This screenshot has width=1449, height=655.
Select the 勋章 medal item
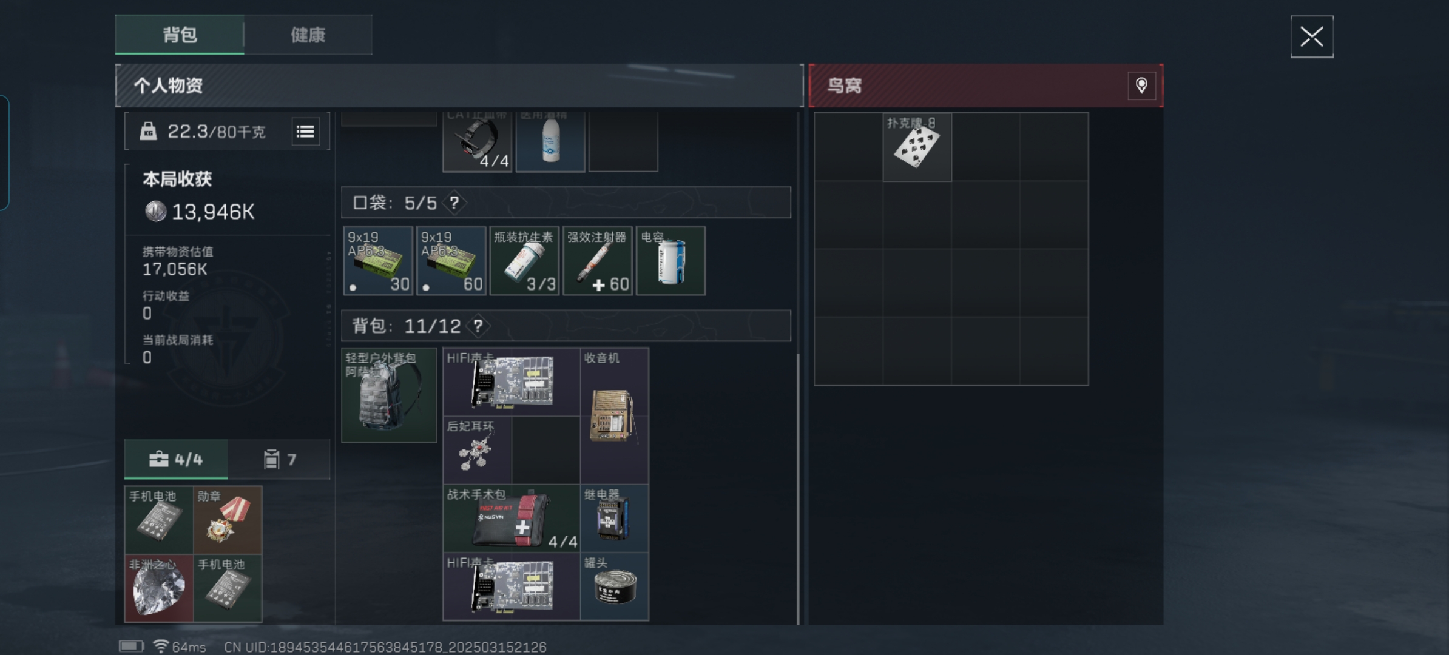(x=228, y=520)
